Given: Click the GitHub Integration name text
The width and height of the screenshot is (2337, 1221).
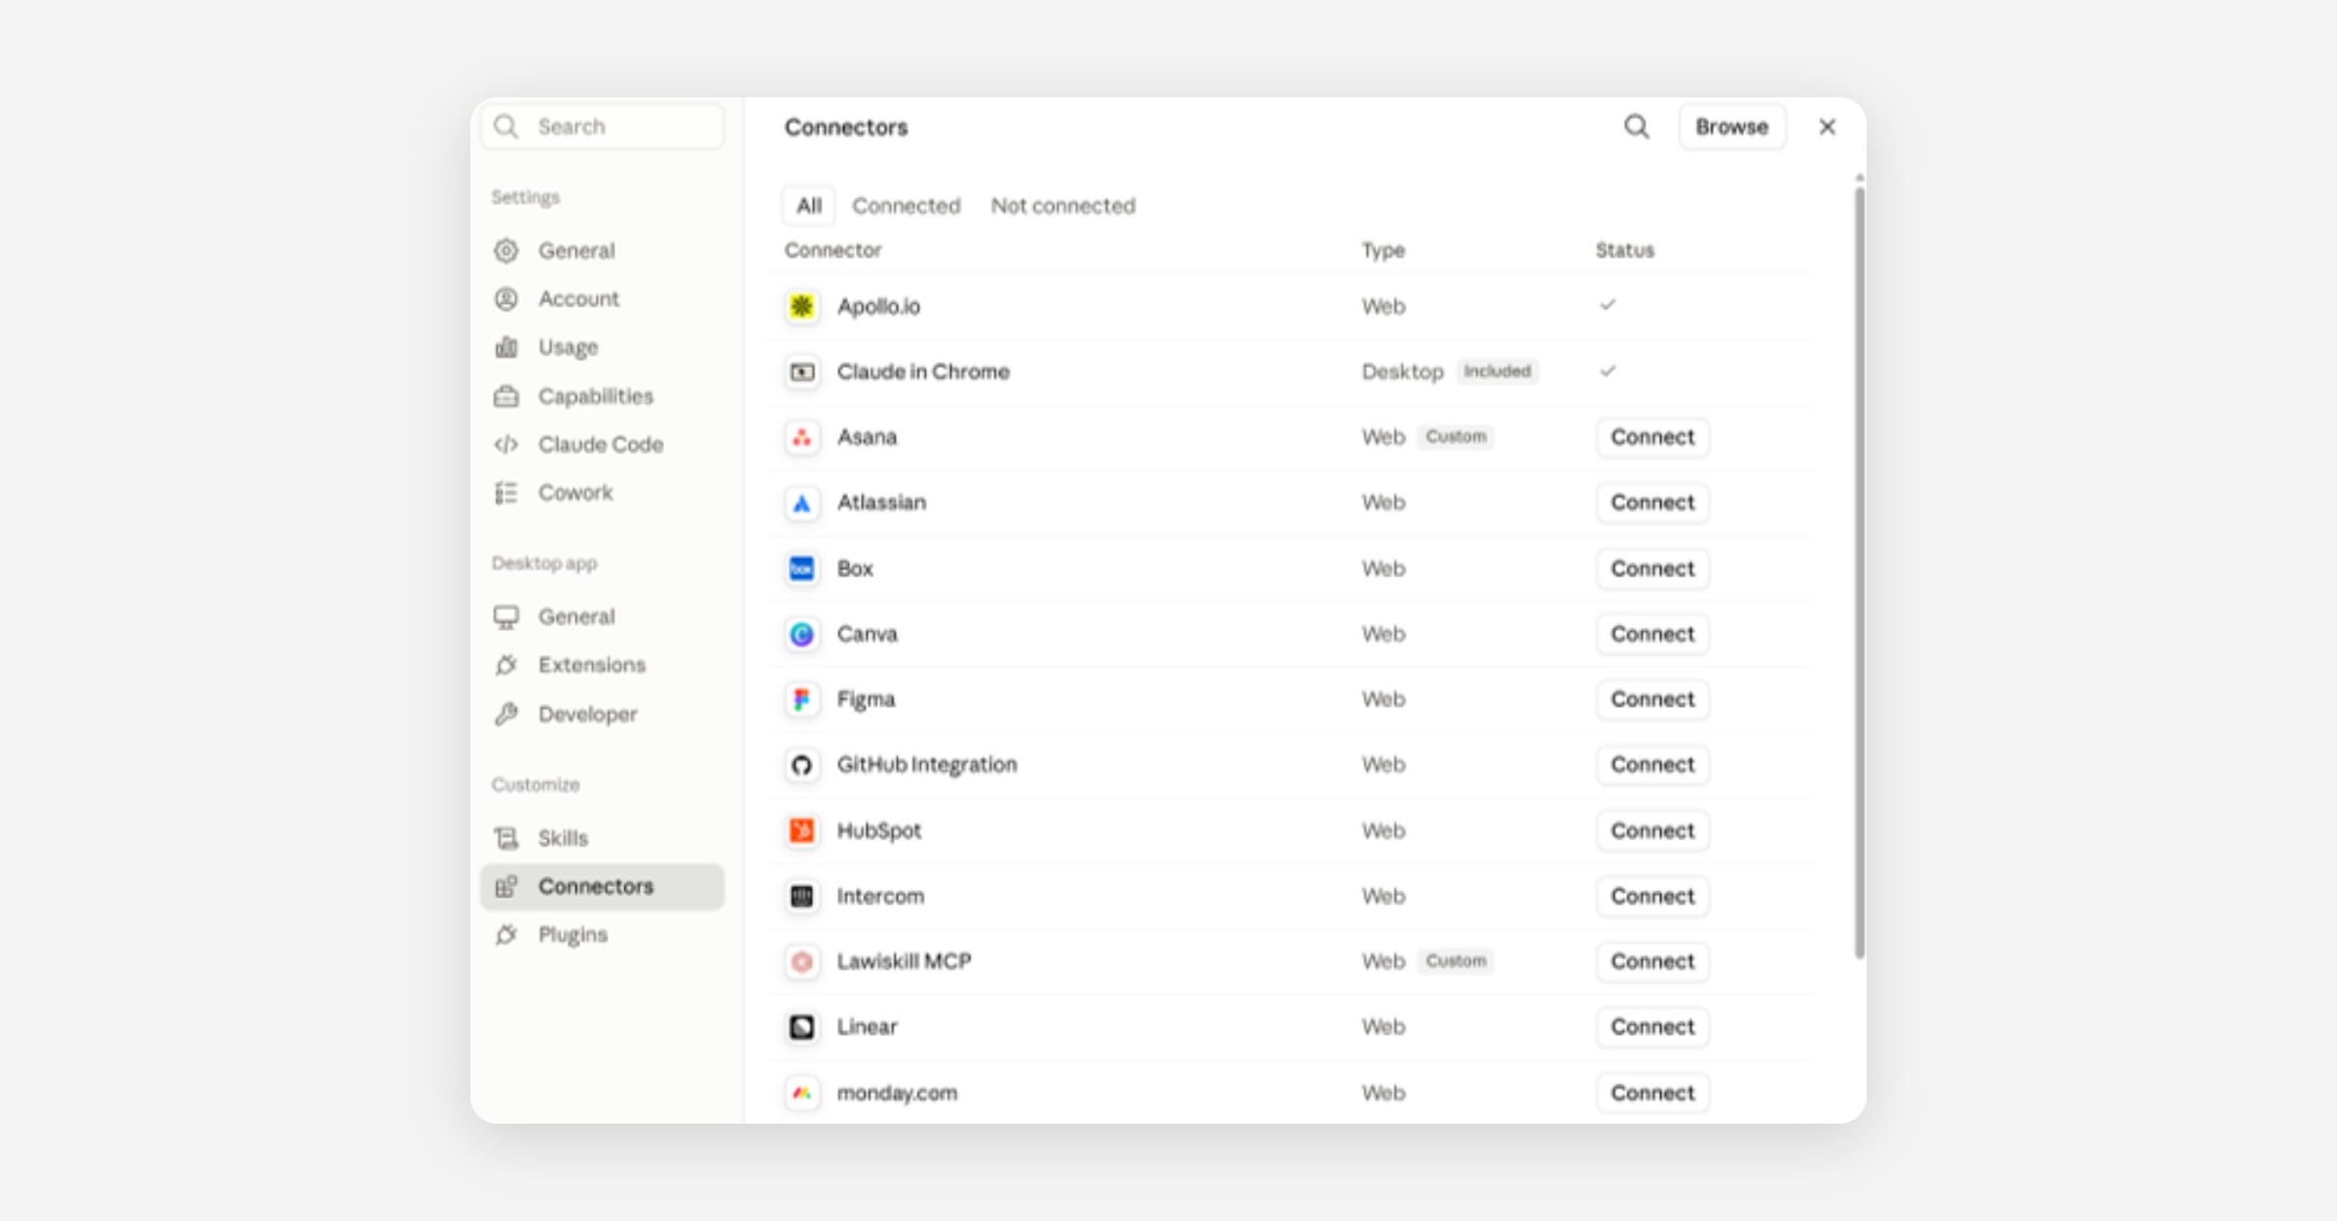Looking at the screenshot, I should [x=927, y=765].
